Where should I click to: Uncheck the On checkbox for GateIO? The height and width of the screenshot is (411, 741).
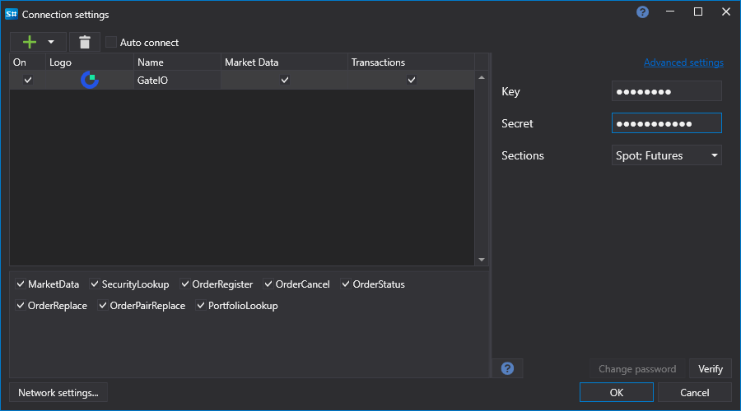tap(28, 80)
